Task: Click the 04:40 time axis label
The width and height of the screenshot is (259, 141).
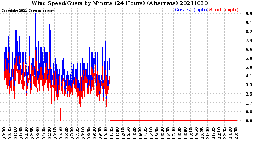Action: pos(49,133)
